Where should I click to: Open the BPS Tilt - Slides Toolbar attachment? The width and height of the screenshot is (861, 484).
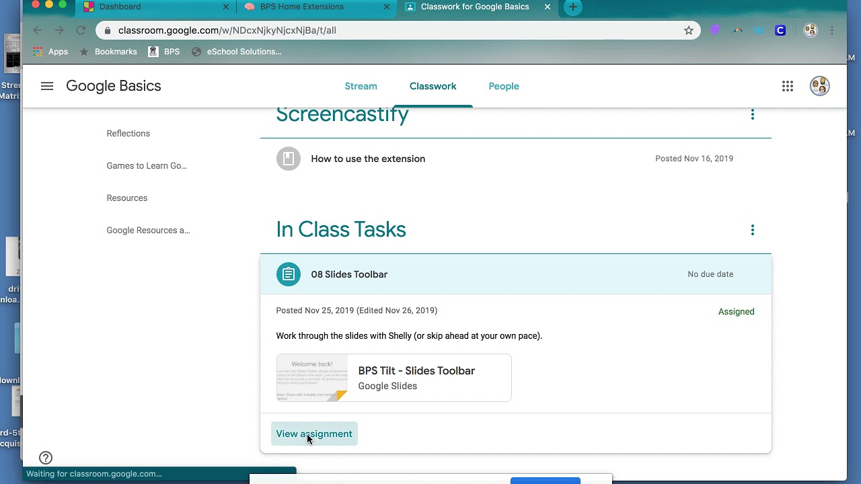(x=394, y=378)
